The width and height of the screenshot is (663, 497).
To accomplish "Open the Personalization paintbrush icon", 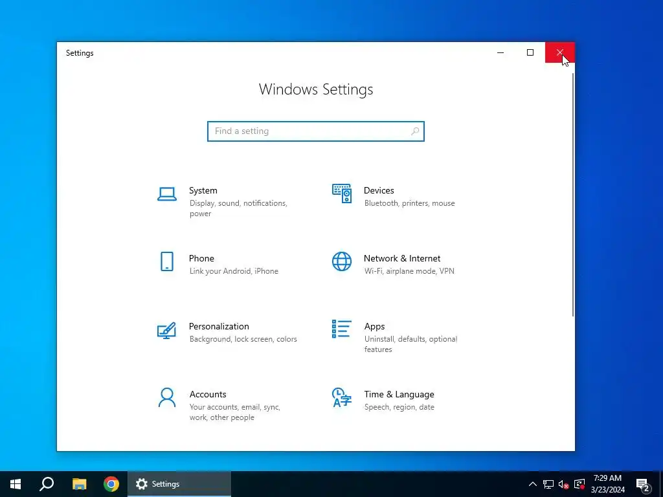I will (166, 331).
